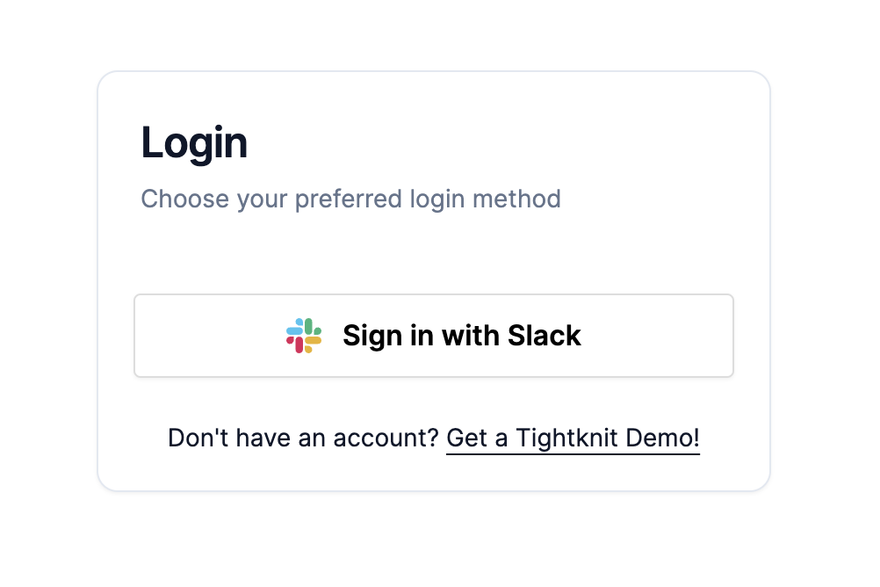Screen dimensions: 880x587
Task: Select the multicolored Slack pinwheel icon
Action: pyautogui.click(x=303, y=335)
